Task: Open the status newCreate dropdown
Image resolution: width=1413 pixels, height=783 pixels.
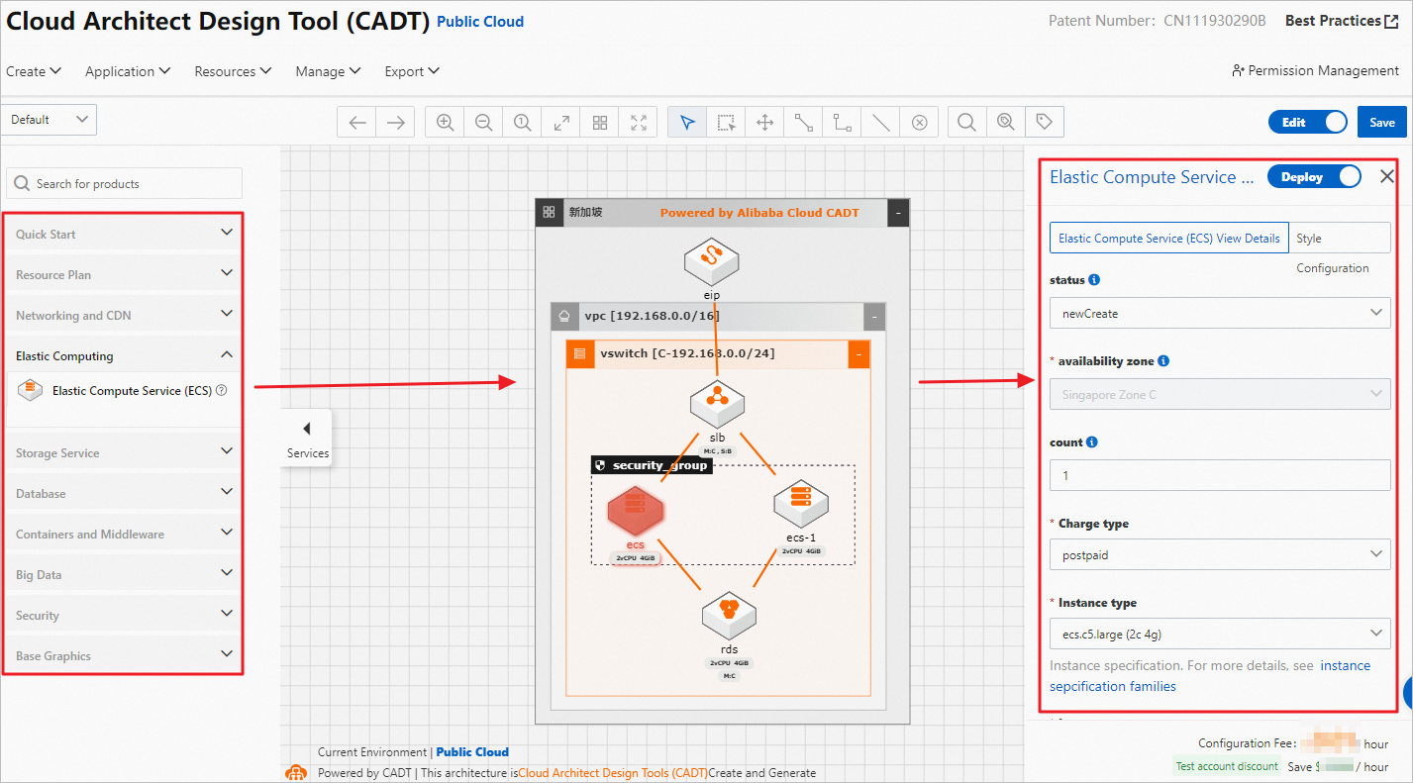Action: [1220, 313]
